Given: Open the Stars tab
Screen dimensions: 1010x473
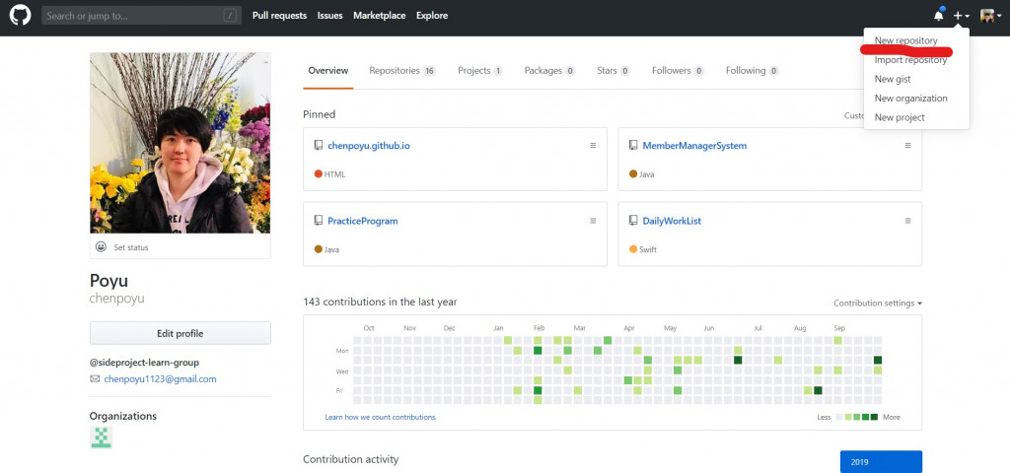Looking at the screenshot, I should (x=613, y=71).
